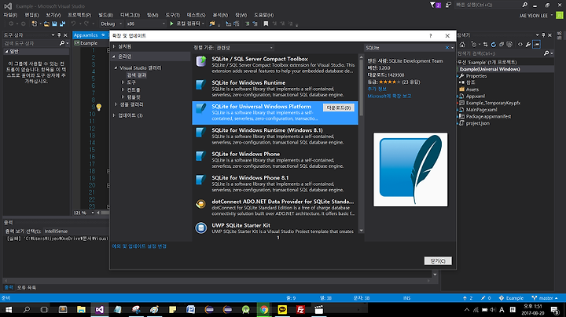Select MainPage.xaml in Solution Explorer

pos(481,110)
